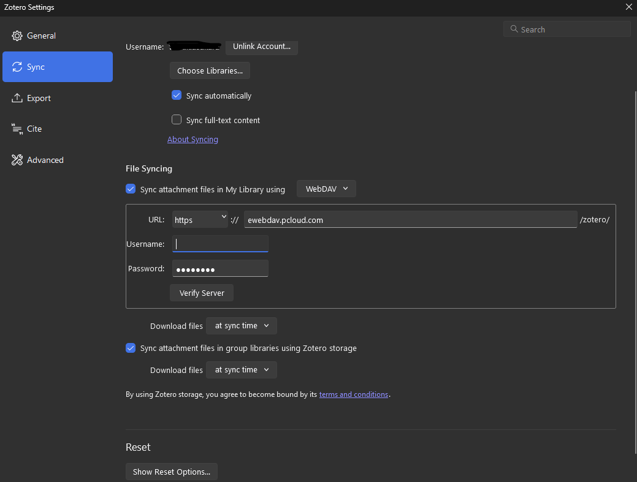Screen dimensions: 637x482
Task: Expand My Library download files dropdown
Action: 242,326
